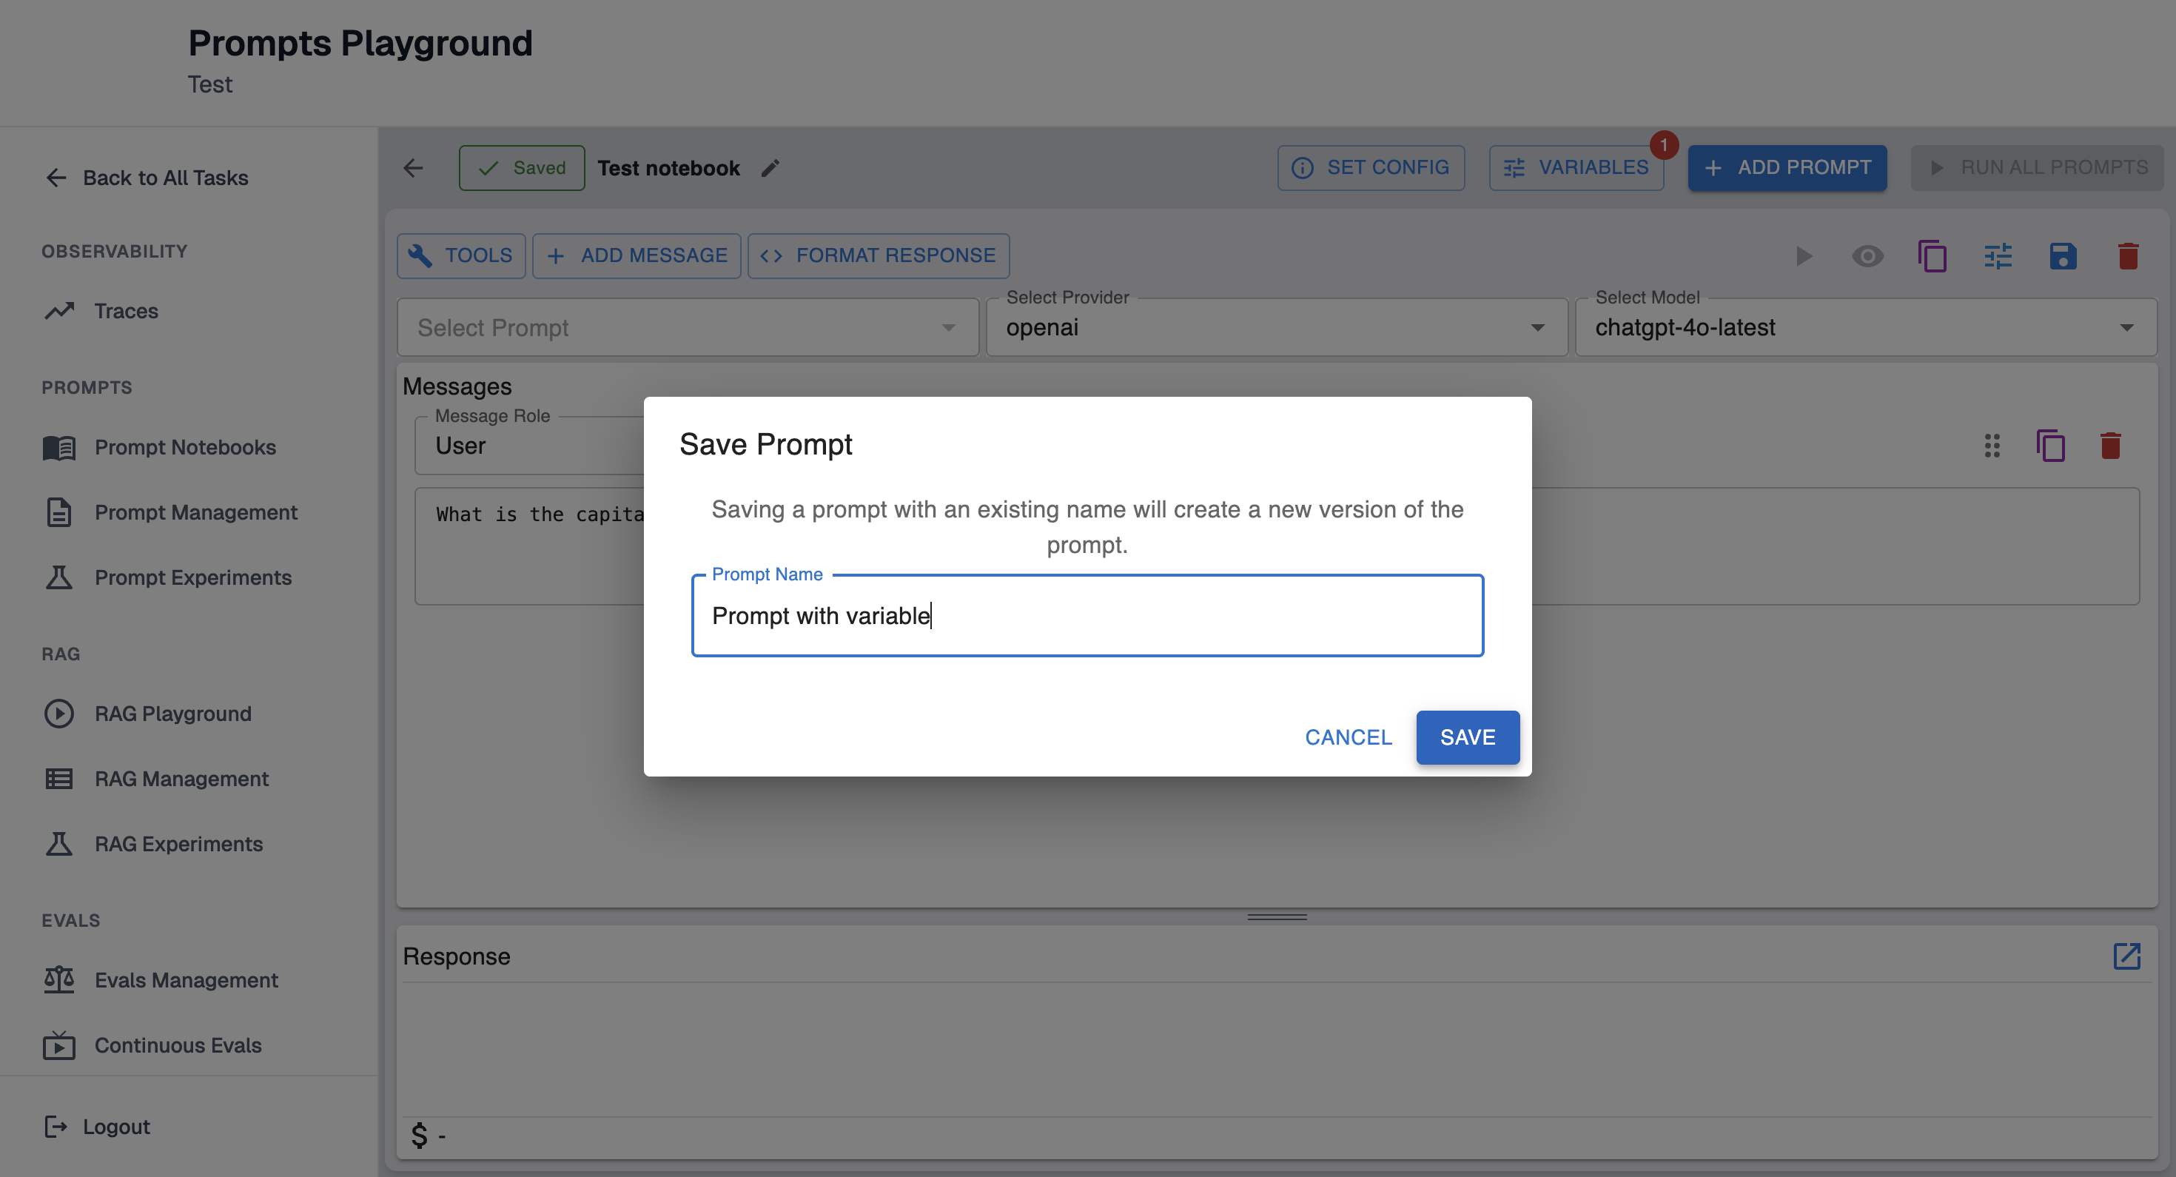Grab the message drag handle dots
This screenshot has width=2176, height=1177.
(1992, 446)
